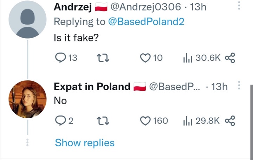This screenshot has height=160, width=253.
Task: View analytics for Andrzej's 30.6K views
Action: pyautogui.click(x=187, y=58)
